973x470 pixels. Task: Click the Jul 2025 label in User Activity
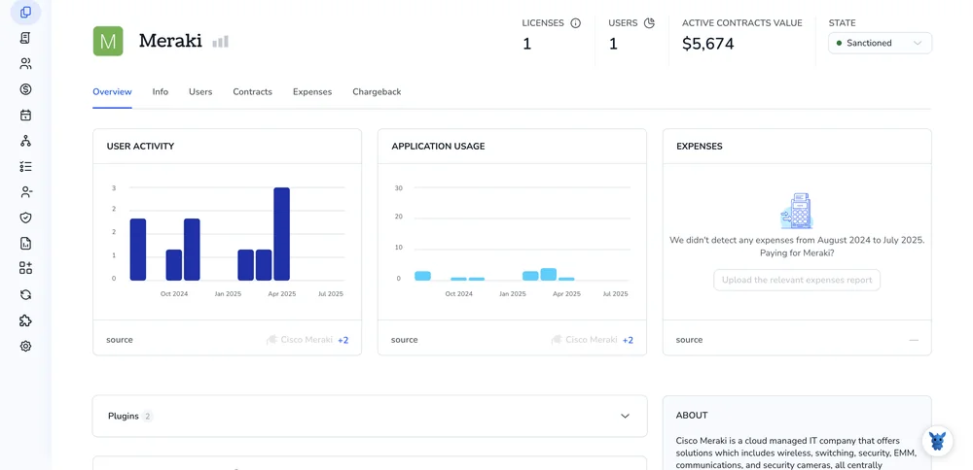(330, 294)
